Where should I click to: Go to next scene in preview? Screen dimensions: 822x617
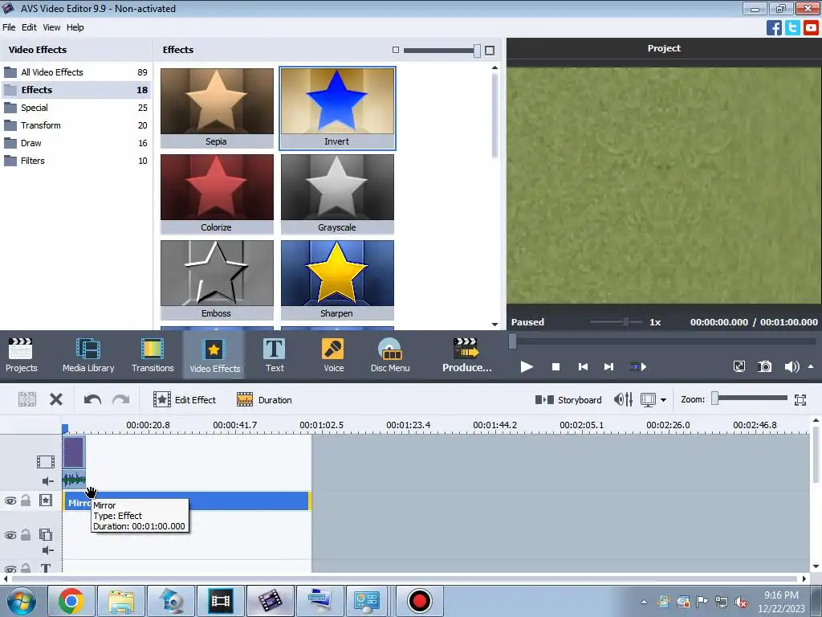click(638, 366)
